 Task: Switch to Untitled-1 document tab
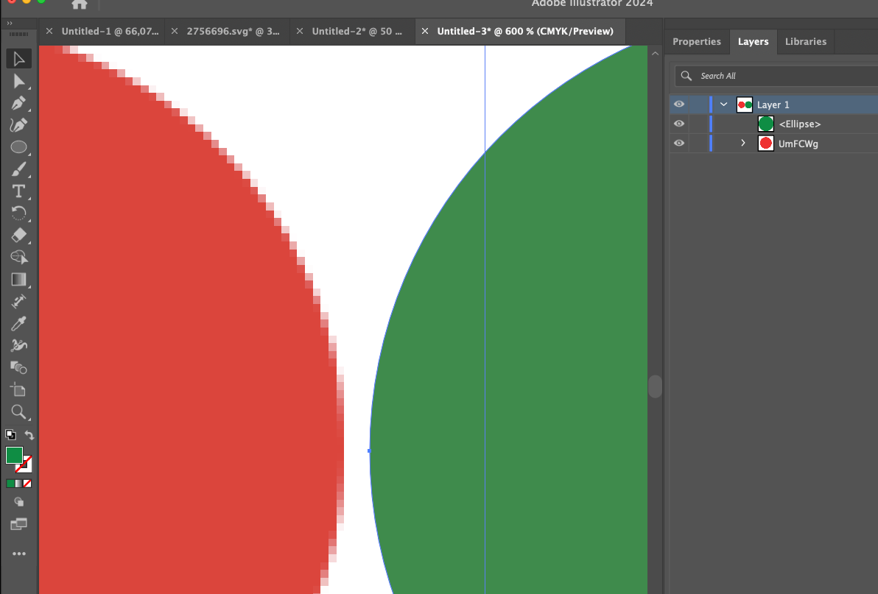tap(110, 32)
